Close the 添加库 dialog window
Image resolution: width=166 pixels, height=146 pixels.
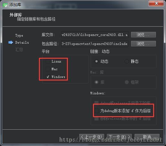pyautogui.click(x=156, y=3)
